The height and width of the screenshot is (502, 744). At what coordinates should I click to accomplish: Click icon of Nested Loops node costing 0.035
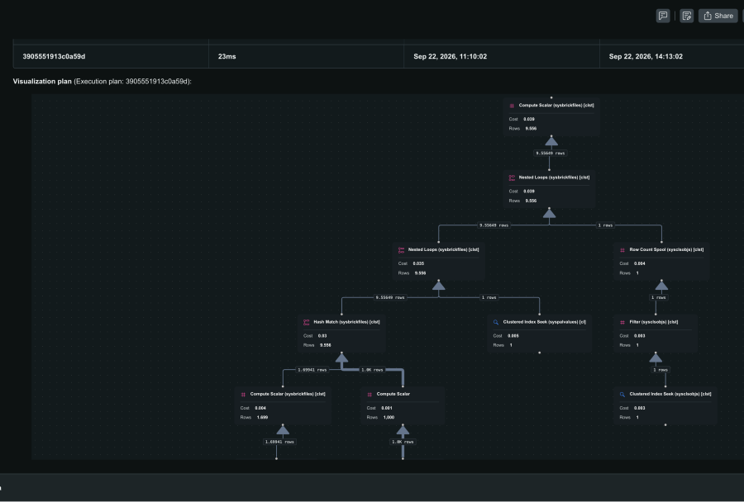401,250
